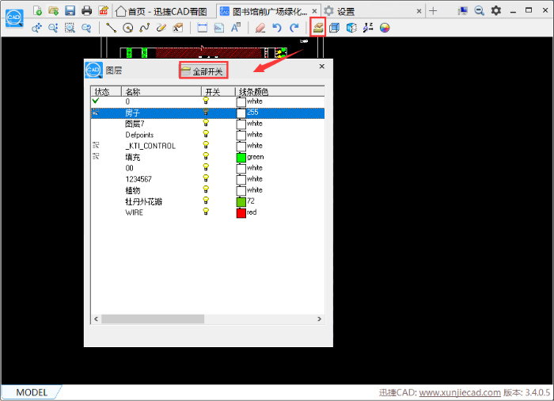Click the eraser tool icon
Image resolution: width=554 pixels, height=401 pixels.
click(x=260, y=28)
